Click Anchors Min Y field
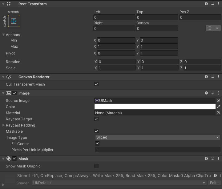 159,40
